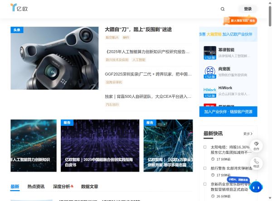Viewport: 272px width, 201px height.
Task: Open the drone camera headline image
Action: [x=54, y=58]
